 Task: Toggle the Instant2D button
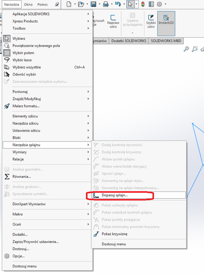pyautogui.click(x=166, y=24)
